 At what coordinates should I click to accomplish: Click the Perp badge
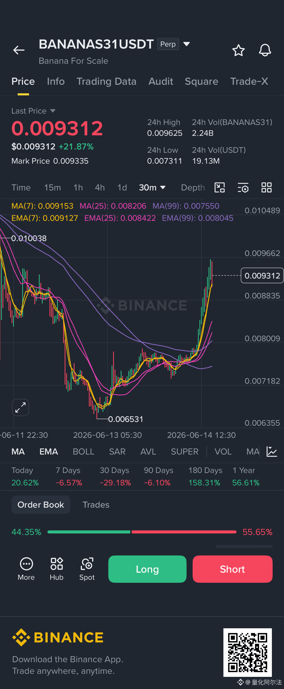[168, 44]
